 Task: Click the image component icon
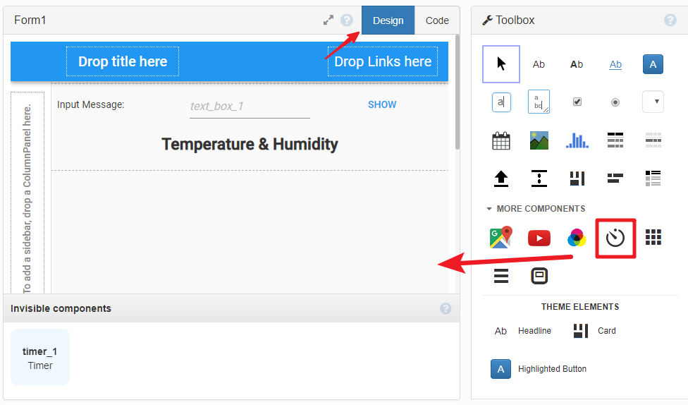[x=539, y=140]
